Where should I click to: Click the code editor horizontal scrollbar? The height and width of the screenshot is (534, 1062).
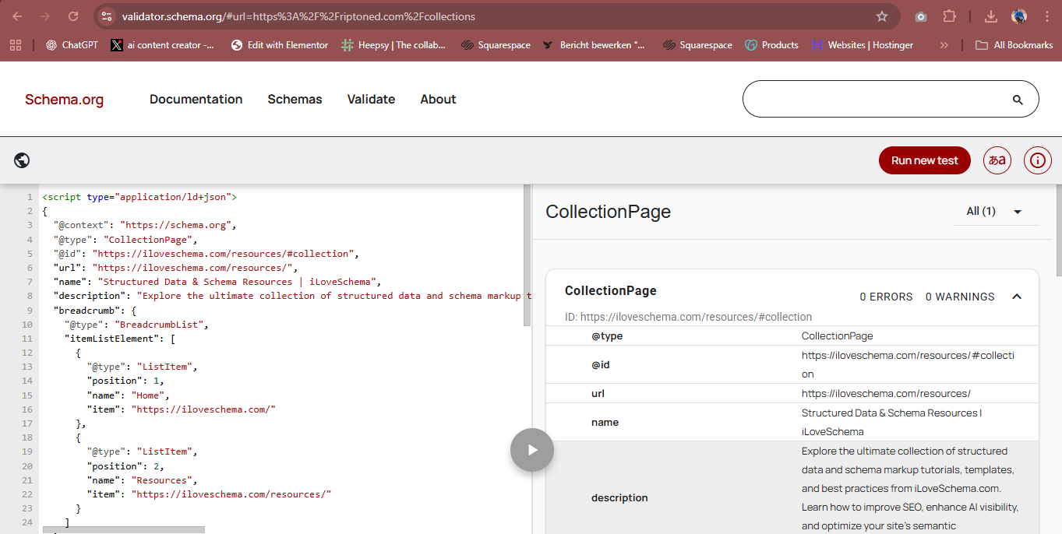[122, 530]
